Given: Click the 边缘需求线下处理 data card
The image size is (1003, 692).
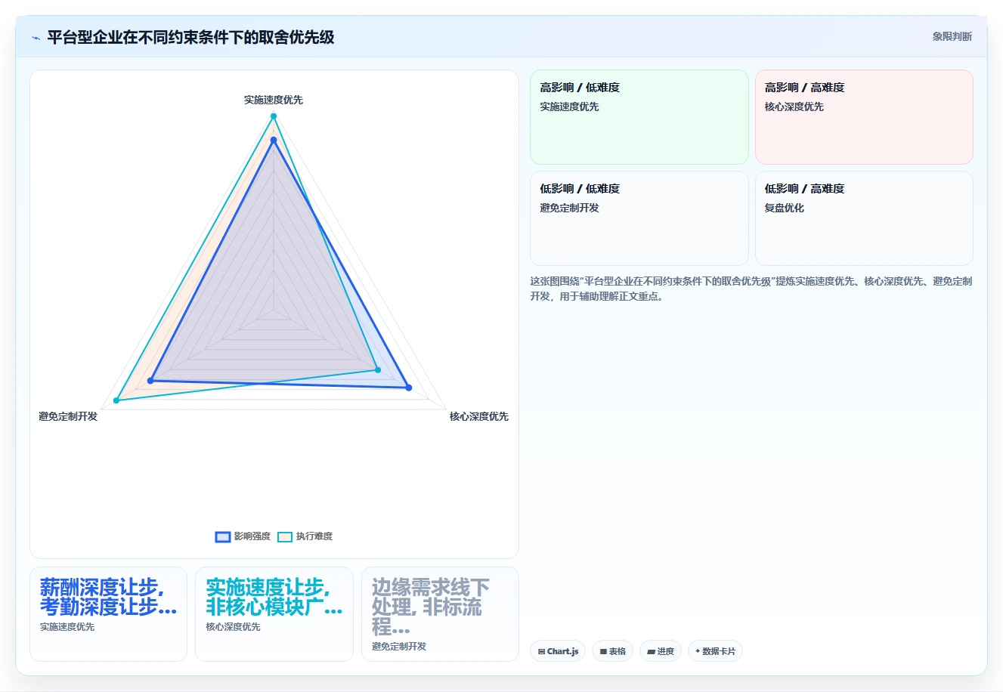Looking at the screenshot, I should tap(440, 614).
